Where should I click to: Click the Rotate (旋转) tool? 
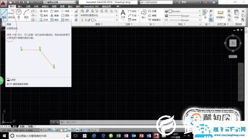click(55, 11)
